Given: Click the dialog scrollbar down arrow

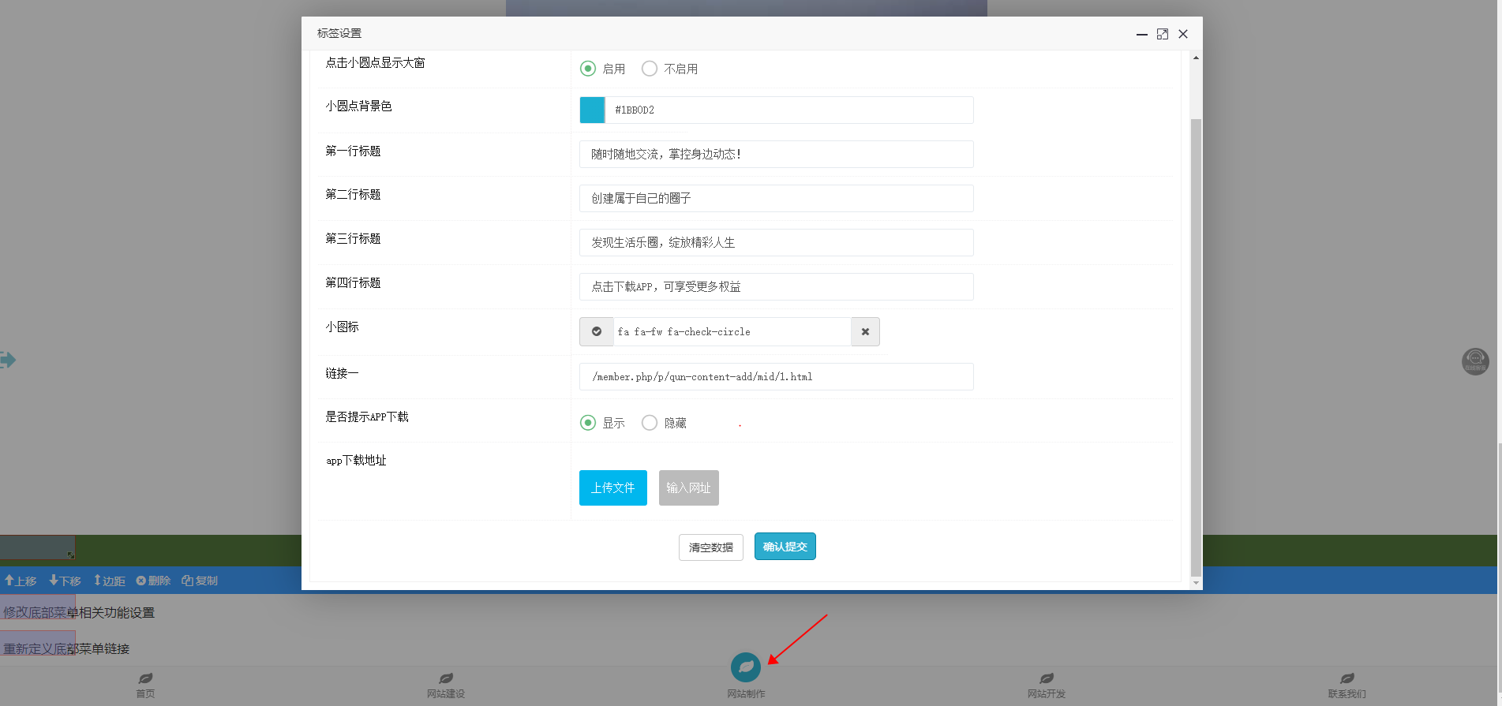Looking at the screenshot, I should pos(1196,583).
